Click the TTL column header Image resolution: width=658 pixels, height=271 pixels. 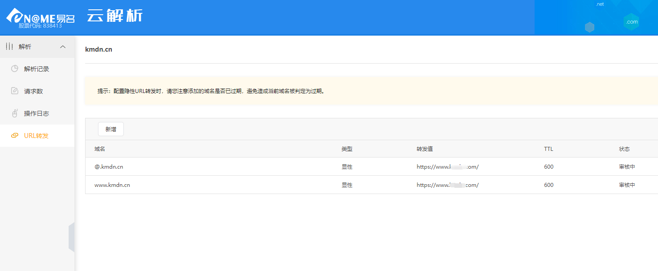[x=548, y=149]
